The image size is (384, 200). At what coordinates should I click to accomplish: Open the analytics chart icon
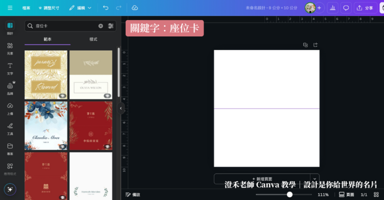pos(332,8)
